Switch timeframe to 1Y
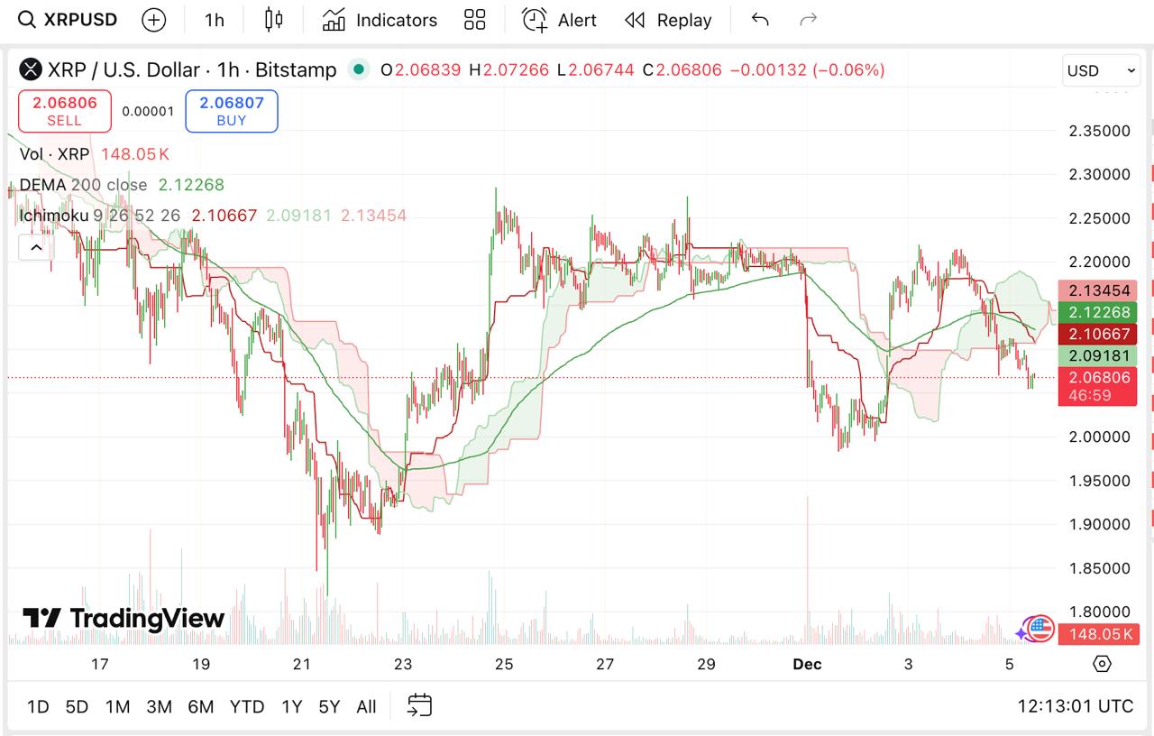The image size is (1154, 736). coord(291,707)
